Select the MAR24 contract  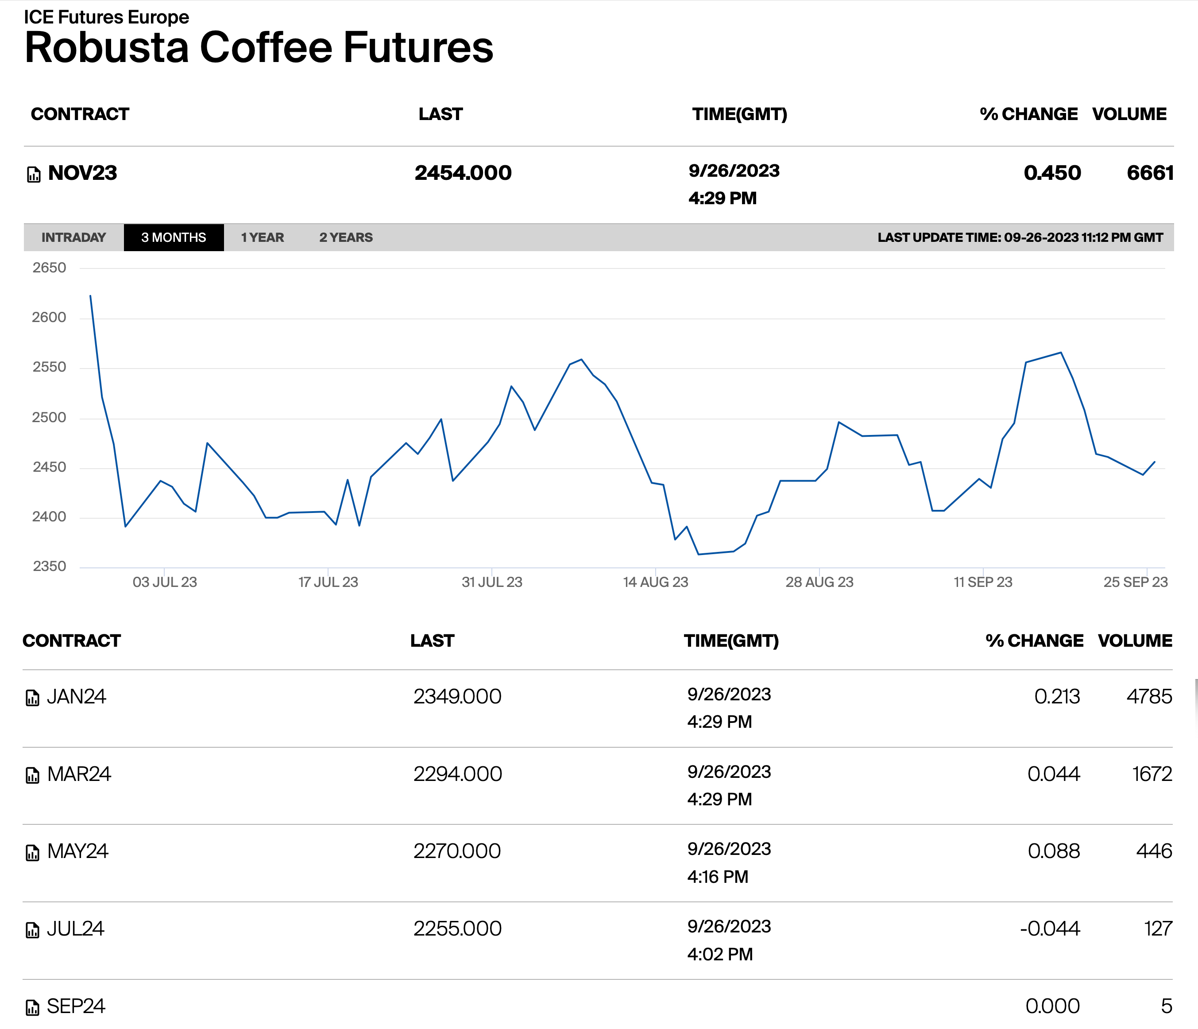79,774
